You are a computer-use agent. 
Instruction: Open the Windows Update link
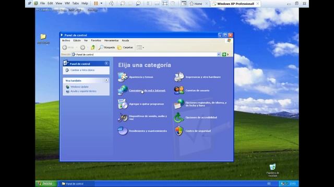pos(79,87)
